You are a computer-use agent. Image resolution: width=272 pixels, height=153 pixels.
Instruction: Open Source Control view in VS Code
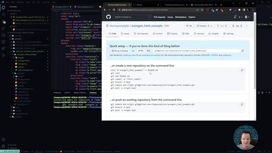coord(3,21)
